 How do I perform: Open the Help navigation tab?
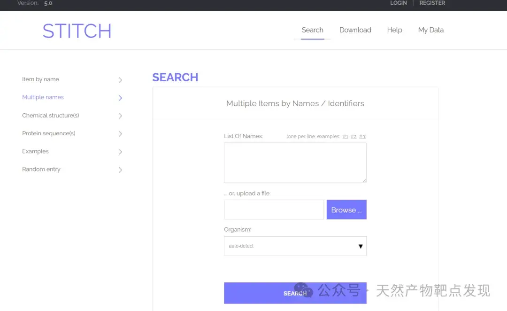point(394,30)
